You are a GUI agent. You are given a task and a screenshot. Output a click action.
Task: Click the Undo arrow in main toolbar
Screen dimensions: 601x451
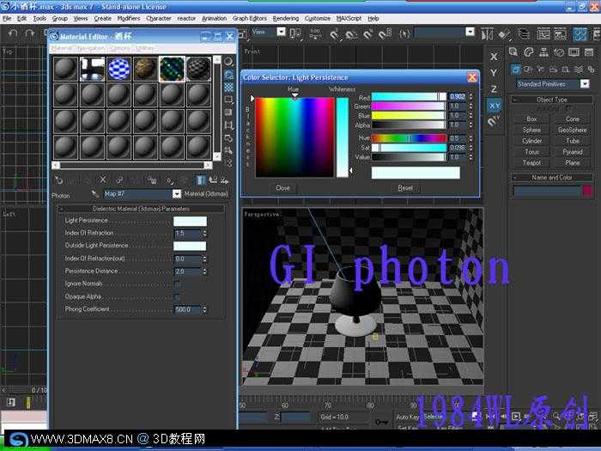point(13,34)
